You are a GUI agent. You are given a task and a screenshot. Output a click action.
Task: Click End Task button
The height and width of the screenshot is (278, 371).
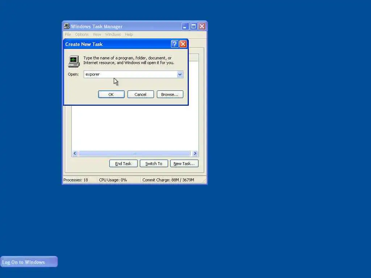123,164
